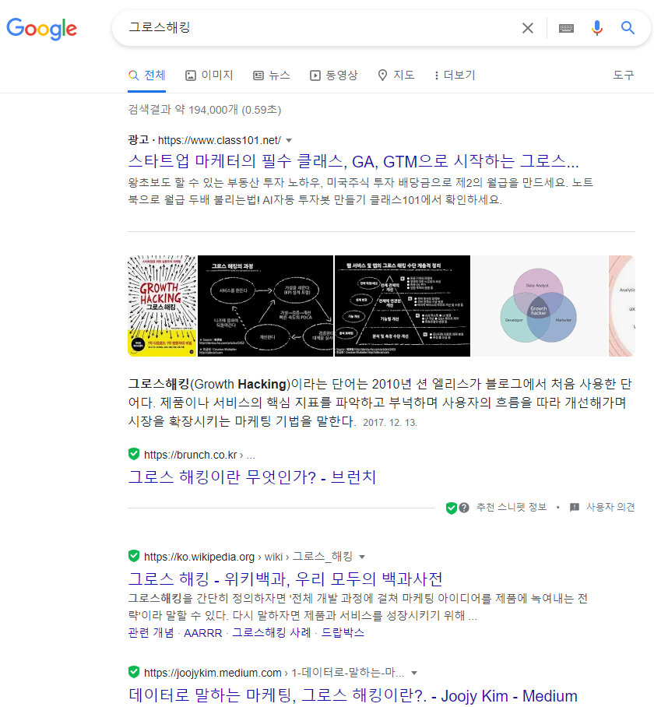Switch to the 지도 tab
654x707 pixels.
point(396,76)
